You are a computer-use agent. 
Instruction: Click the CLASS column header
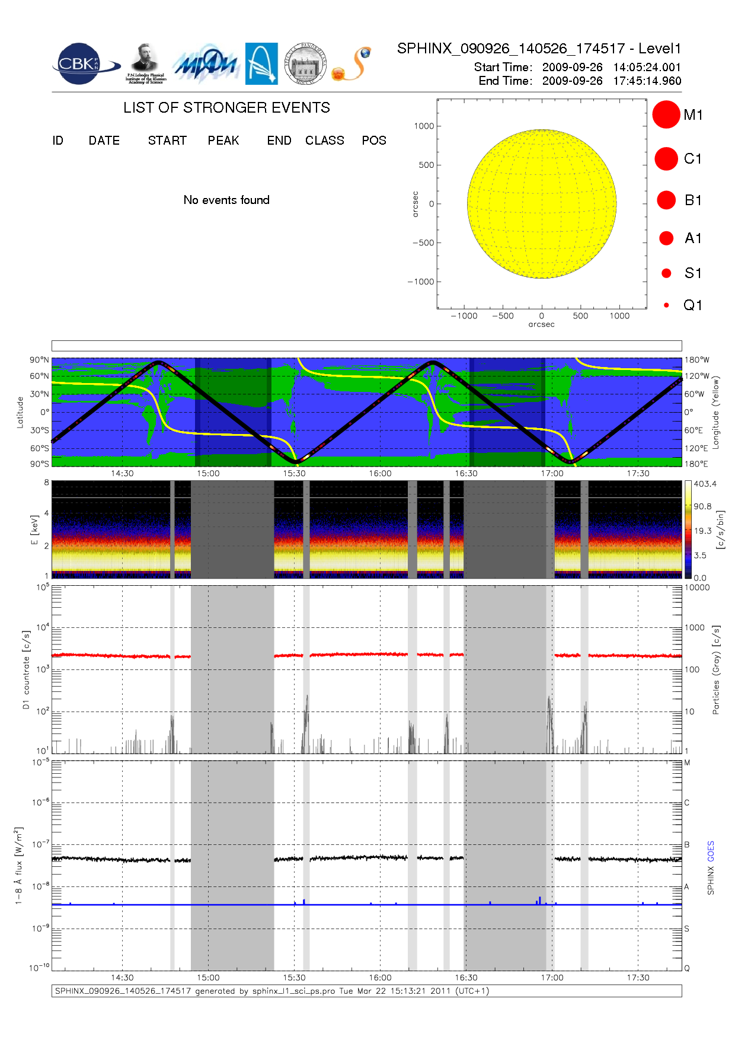[324, 141]
